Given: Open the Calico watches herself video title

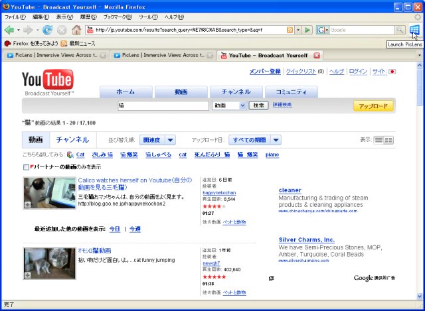Looking at the screenshot, I should [x=135, y=184].
